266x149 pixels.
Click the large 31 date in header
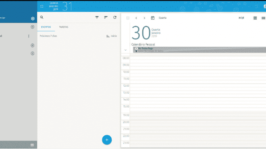point(67,6)
